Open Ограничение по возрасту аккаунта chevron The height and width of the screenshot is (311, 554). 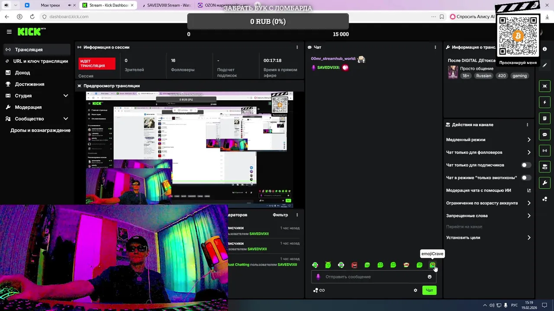click(529, 203)
